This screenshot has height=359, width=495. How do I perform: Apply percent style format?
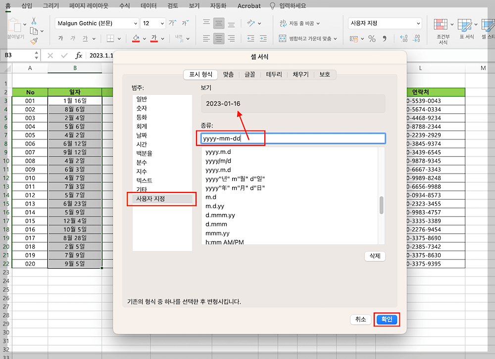click(x=372, y=39)
